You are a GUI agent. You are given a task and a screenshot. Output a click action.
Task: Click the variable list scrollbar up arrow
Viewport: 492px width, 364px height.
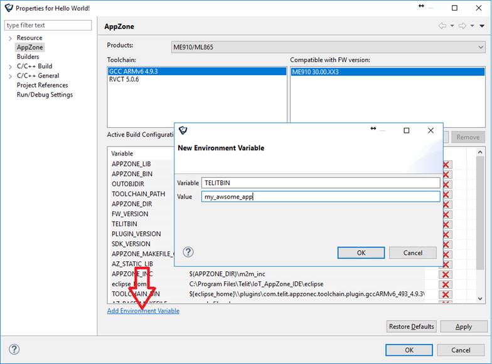coord(480,152)
